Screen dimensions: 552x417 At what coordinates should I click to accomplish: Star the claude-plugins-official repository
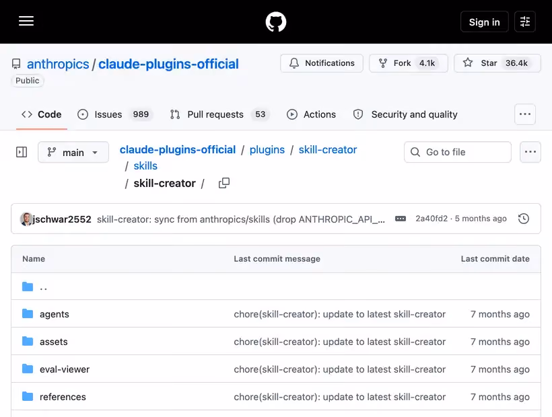pyautogui.click(x=497, y=63)
